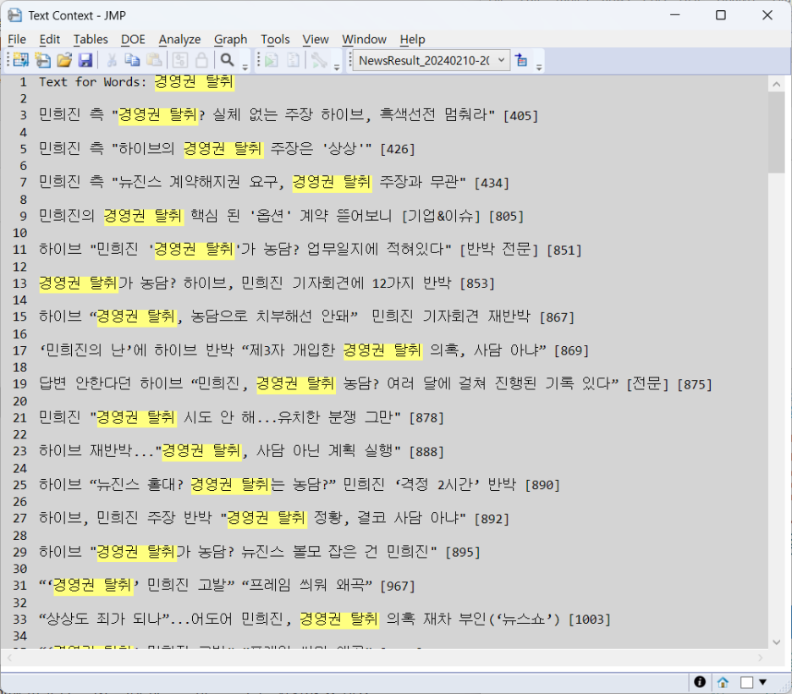
Task: Click the line ending with [434]
Action: click(274, 182)
